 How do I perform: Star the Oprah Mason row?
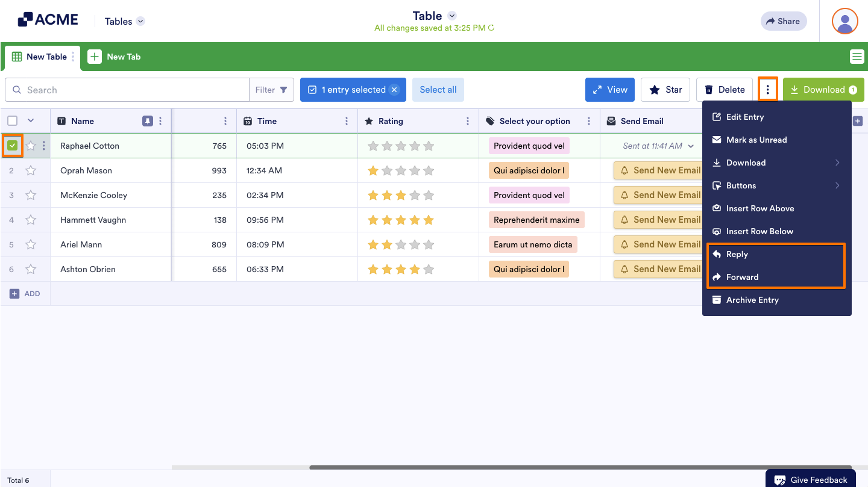31,170
